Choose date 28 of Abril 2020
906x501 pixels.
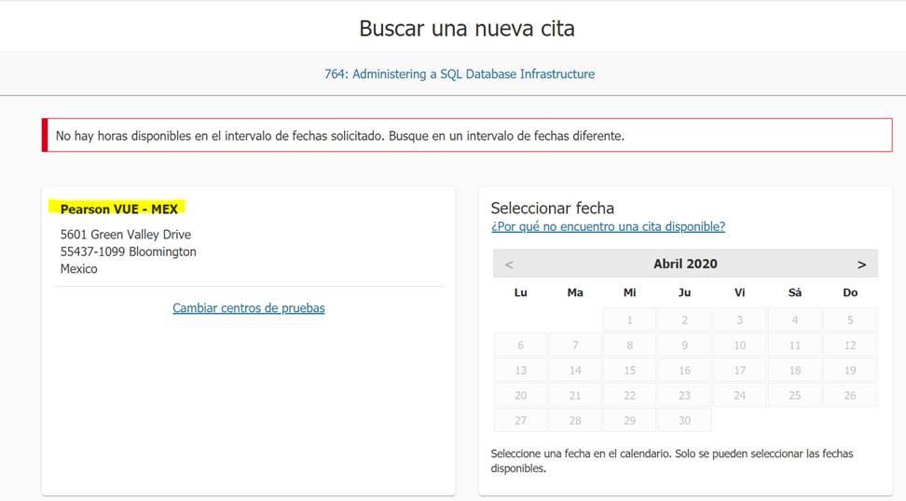(x=575, y=420)
